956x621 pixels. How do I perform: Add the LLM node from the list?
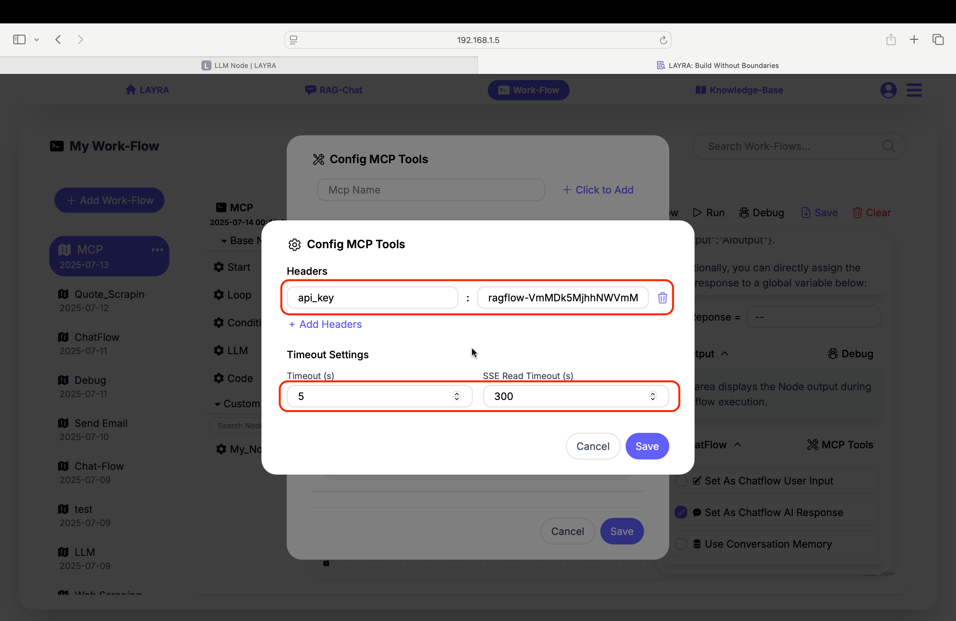coord(231,351)
